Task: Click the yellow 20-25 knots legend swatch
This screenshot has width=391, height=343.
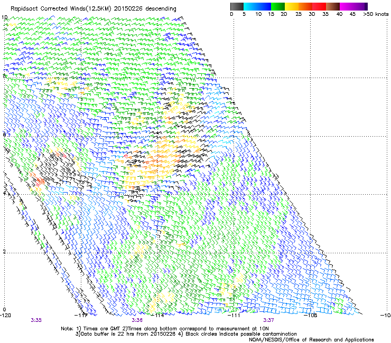Action: point(292,6)
